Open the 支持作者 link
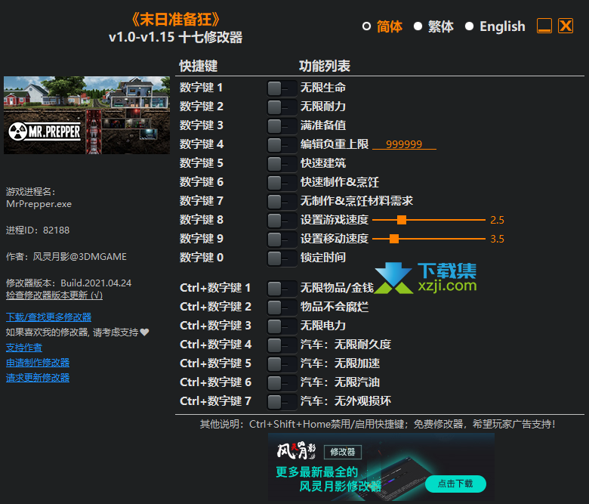Viewport: 589px width, 504px height. (24, 348)
